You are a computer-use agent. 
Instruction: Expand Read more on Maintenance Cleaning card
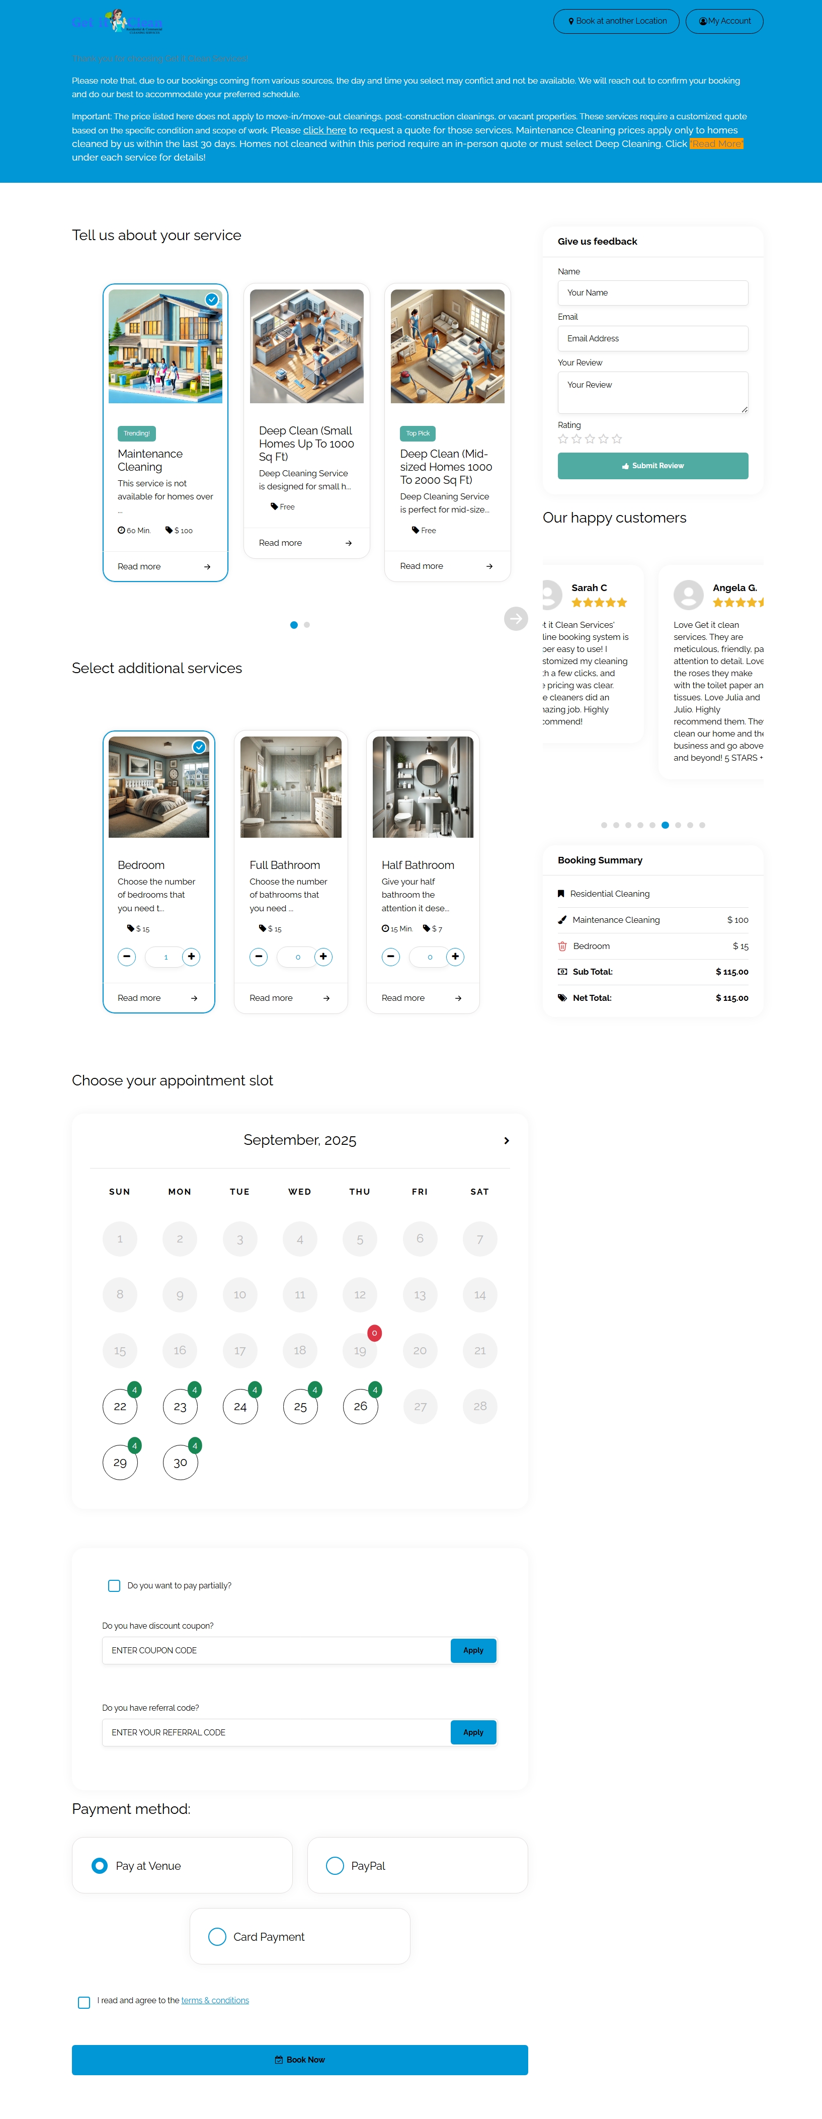coord(165,567)
